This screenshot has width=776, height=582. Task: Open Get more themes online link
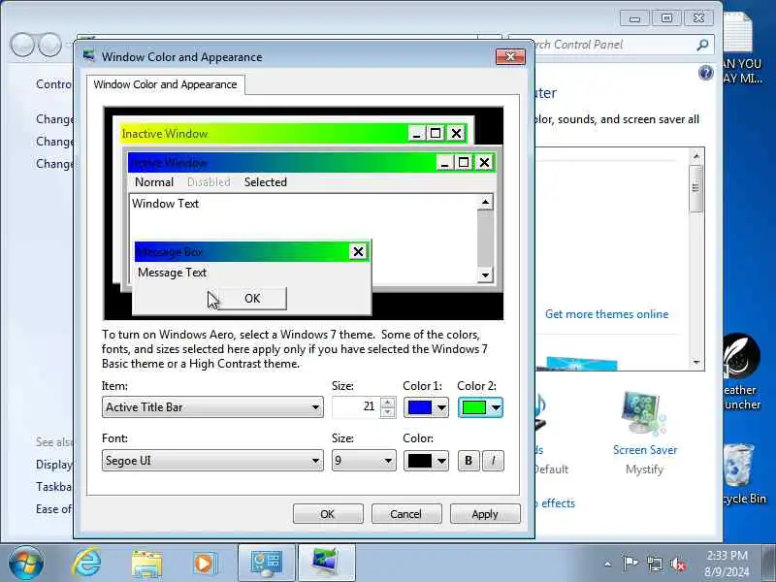pyautogui.click(x=607, y=314)
